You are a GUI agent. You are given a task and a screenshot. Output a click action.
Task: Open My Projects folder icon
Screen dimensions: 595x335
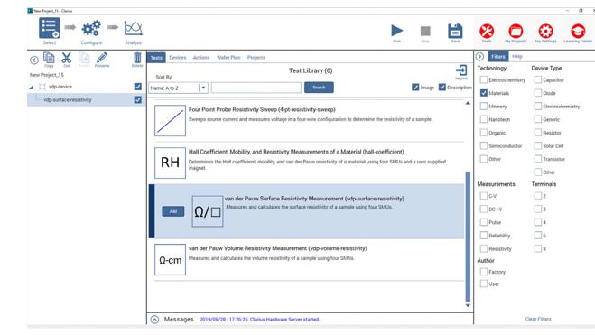pos(516,31)
